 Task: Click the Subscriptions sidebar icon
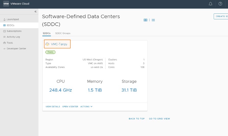(x=4, y=31)
